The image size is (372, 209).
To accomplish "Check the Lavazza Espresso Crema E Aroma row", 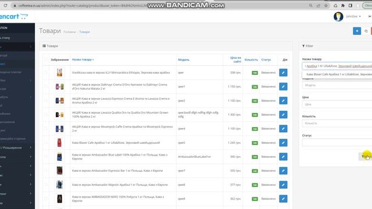I will pos(46,100).
